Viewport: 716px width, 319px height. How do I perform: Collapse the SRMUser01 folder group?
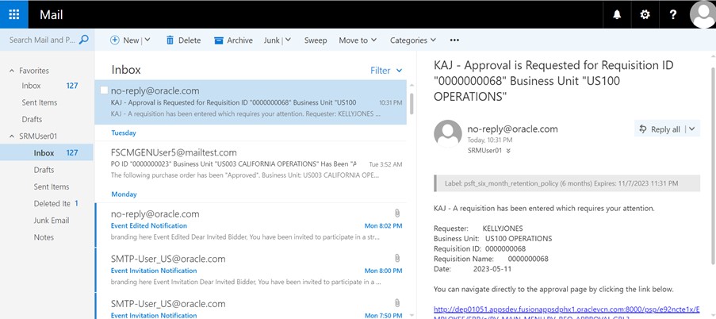click(12, 136)
